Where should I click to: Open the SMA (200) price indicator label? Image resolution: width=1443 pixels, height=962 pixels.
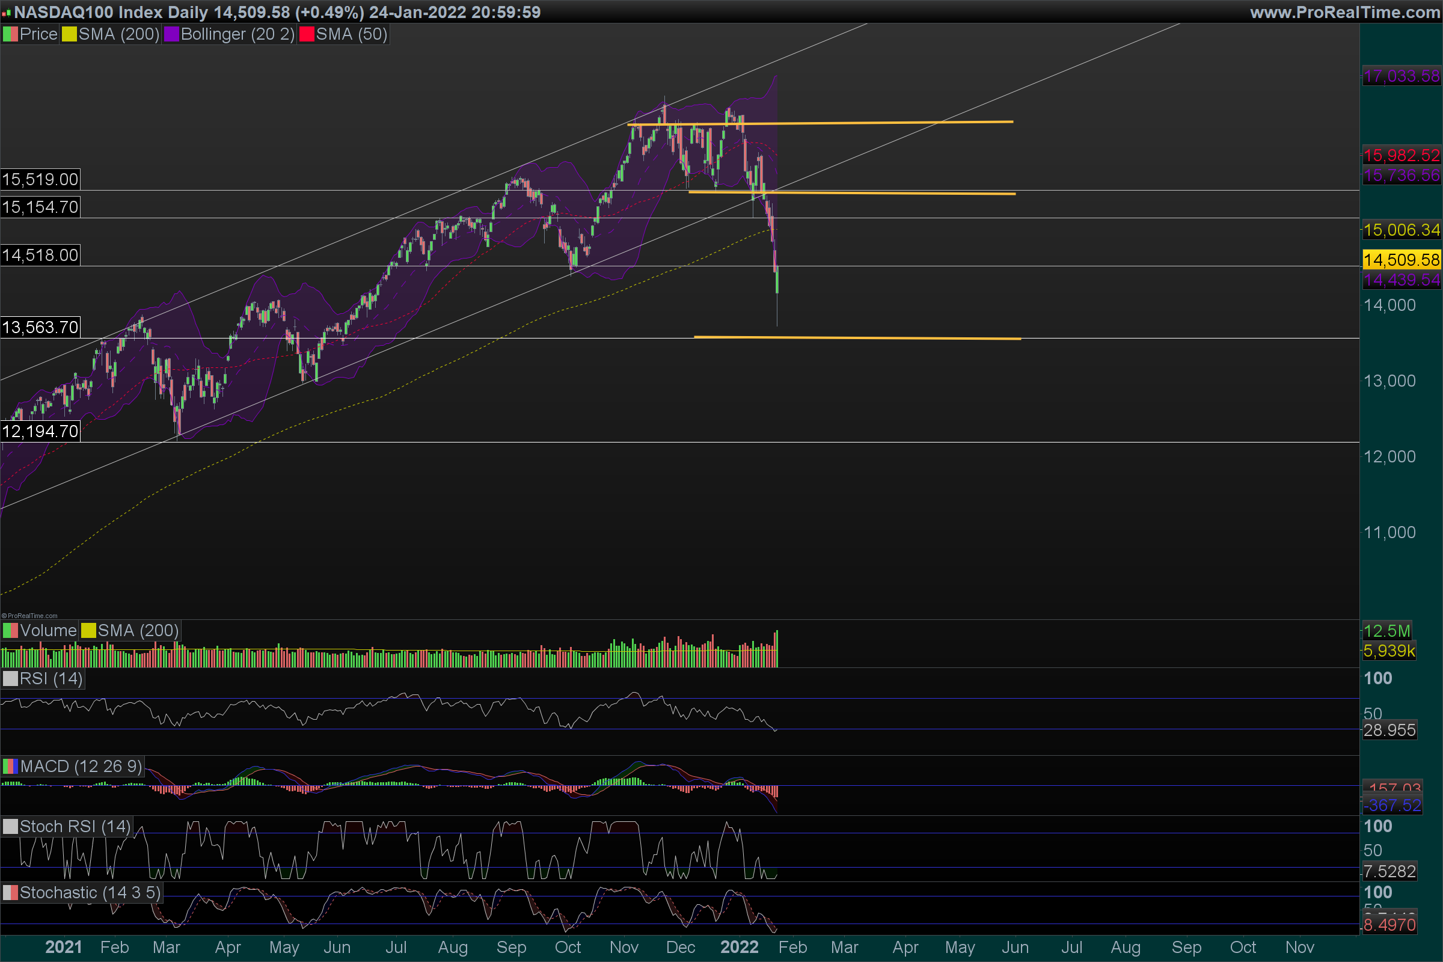119,34
